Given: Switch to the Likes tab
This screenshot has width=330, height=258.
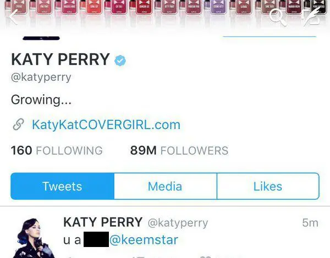Looking at the screenshot, I should (268, 186).
